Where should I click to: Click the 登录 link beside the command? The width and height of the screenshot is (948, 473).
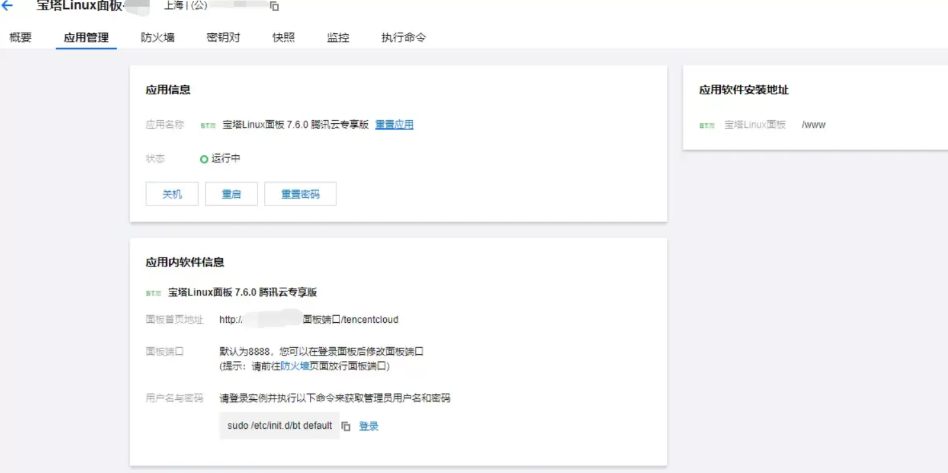coord(368,426)
